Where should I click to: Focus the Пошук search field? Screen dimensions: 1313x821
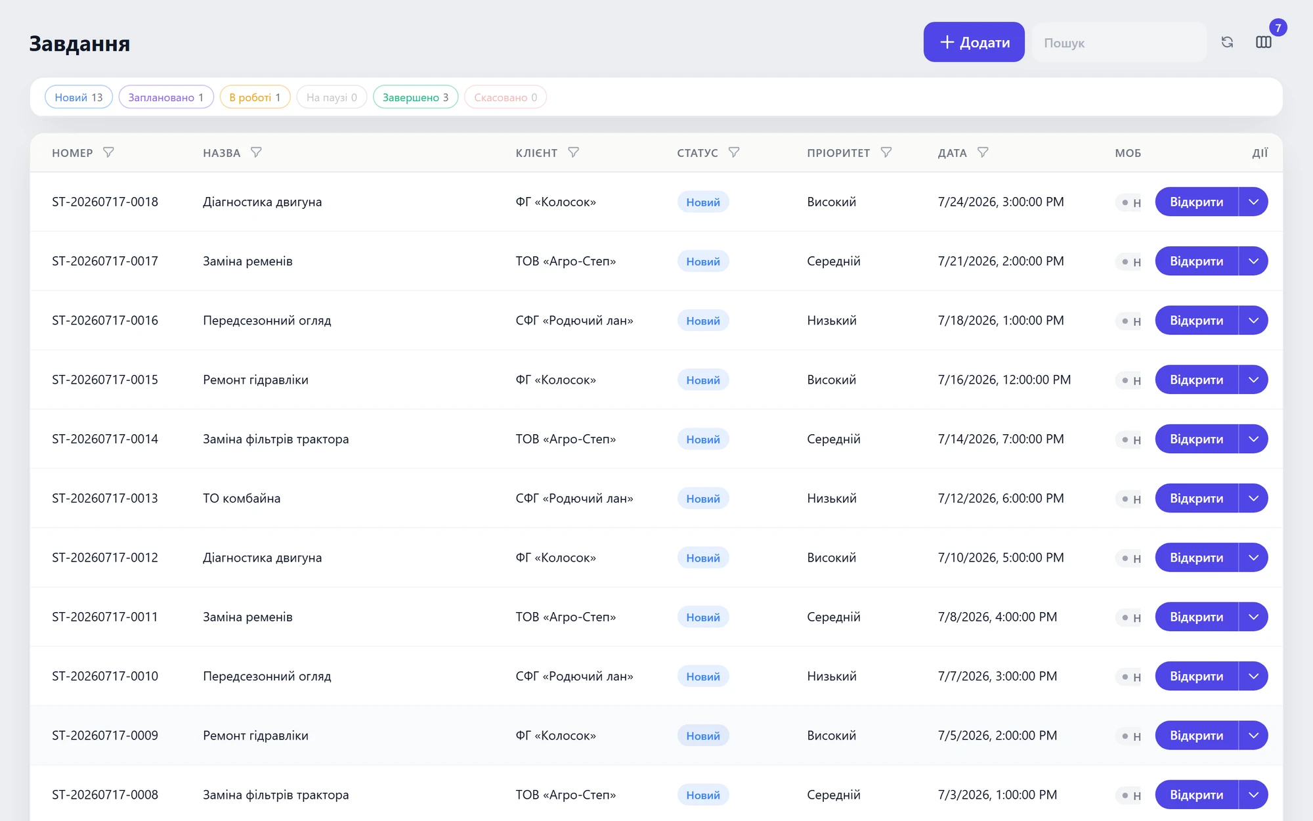1119,42
